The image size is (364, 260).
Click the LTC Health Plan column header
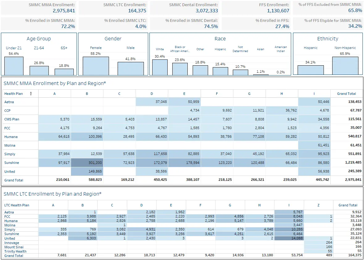[x=17, y=205]
